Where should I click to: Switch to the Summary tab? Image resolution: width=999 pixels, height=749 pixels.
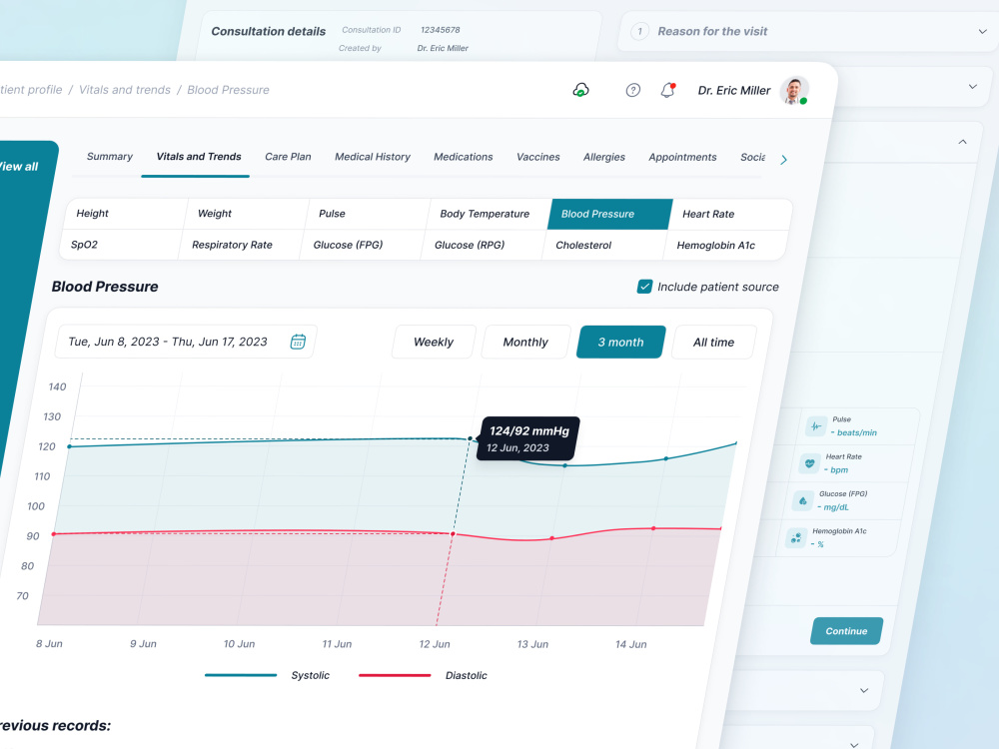[x=110, y=156]
